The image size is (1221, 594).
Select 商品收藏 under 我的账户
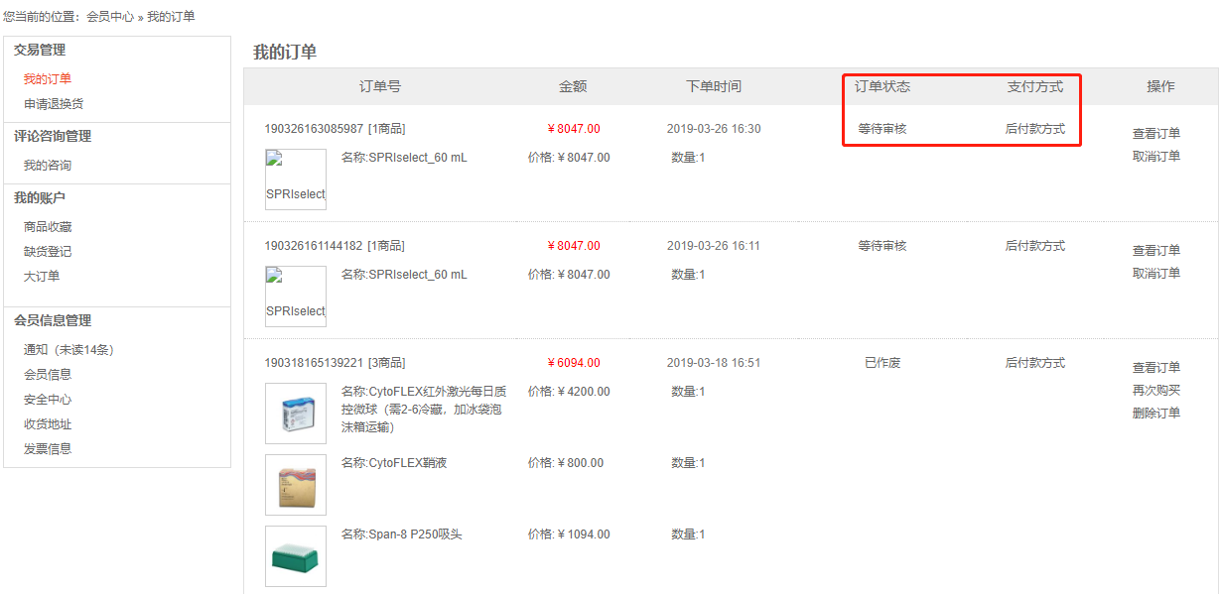tap(48, 227)
